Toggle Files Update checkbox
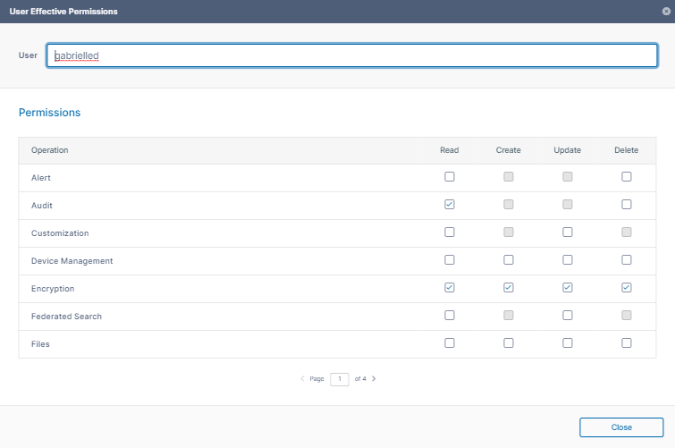The width and height of the screenshot is (675, 448). [x=568, y=342]
